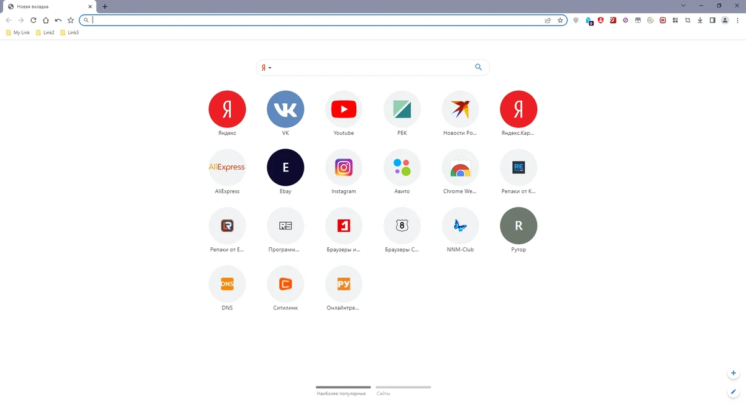
Task: Open the My Link bookmarks folder
Action: (x=17, y=32)
